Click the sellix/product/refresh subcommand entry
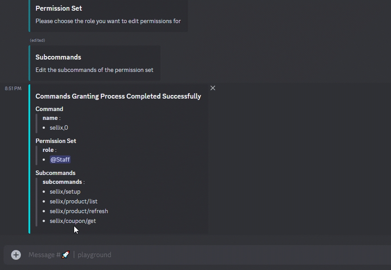 pyautogui.click(x=79, y=211)
